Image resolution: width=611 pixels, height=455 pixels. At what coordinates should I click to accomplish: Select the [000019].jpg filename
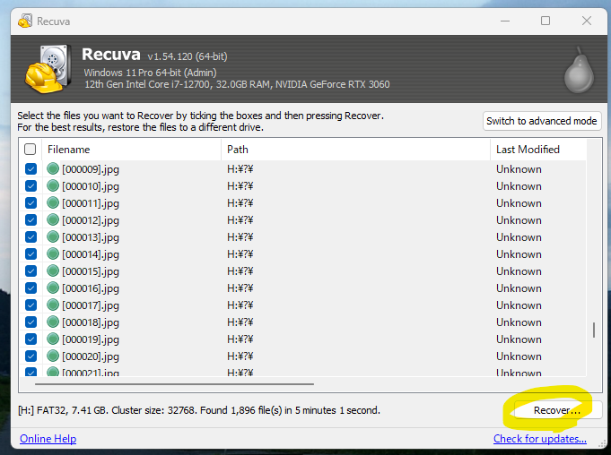91,339
